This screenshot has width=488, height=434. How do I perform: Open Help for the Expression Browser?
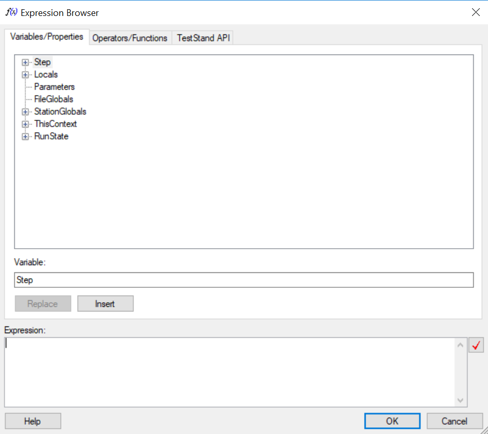[x=32, y=421]
